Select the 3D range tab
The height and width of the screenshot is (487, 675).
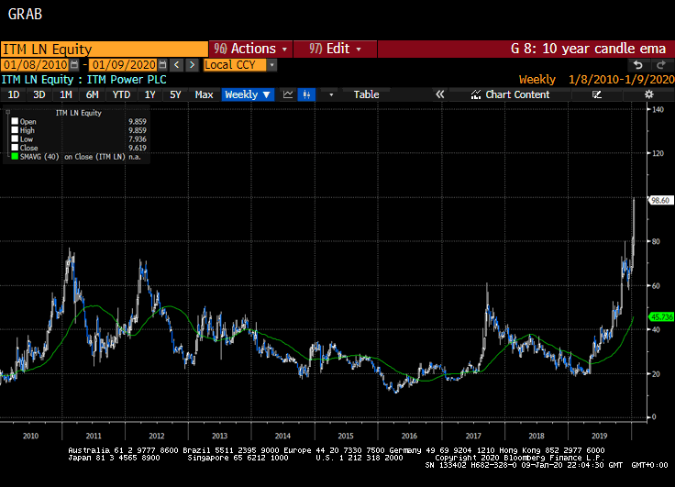(x=39, y=94)
